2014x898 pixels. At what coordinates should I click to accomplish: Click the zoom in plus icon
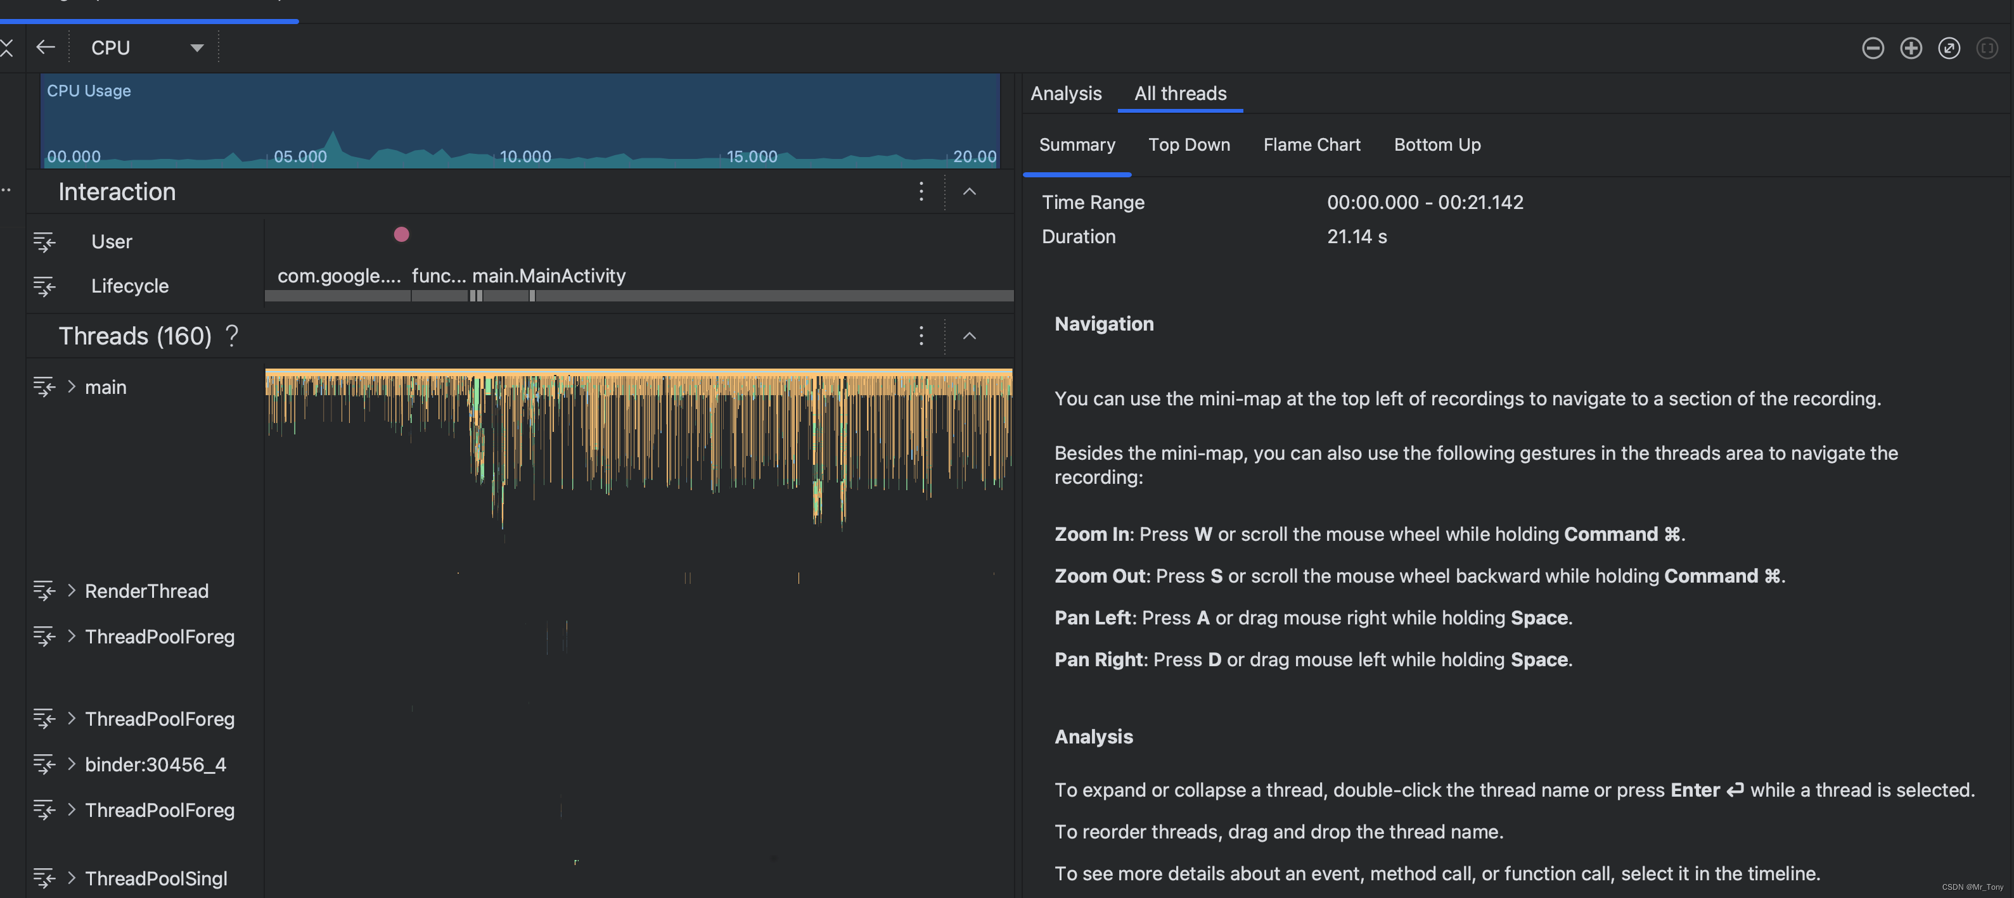click(x=1911, y=49)
